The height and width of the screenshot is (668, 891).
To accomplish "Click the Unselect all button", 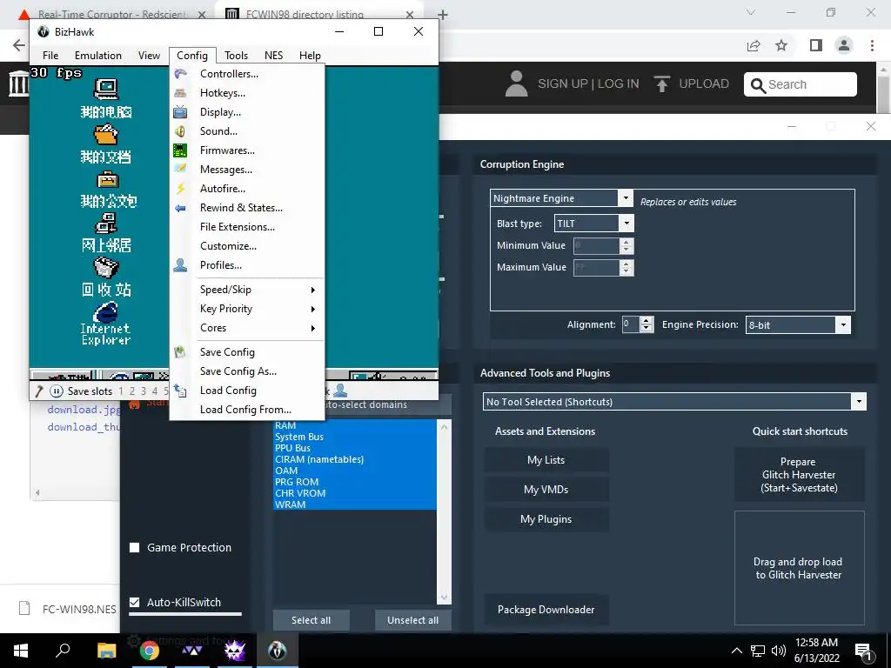I will pyautogui.click(x=413, y=620).
